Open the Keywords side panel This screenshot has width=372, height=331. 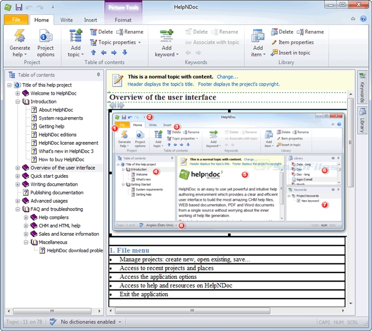[362, 88]
